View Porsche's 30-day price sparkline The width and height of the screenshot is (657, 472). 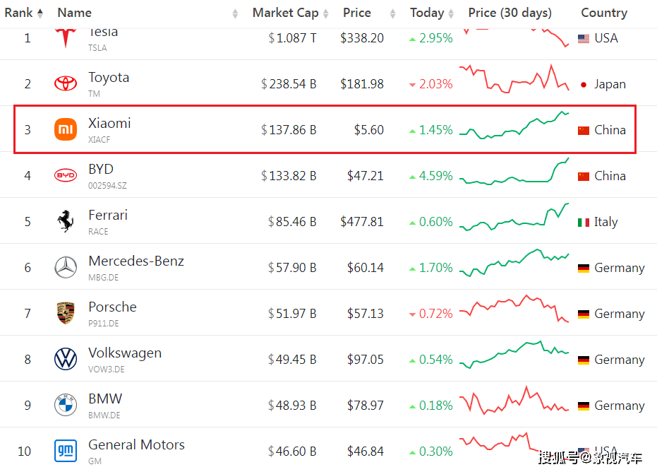[x=514, y=308]
